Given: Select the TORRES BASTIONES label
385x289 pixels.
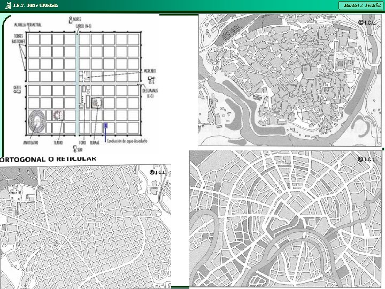Looking at the screenshot, I should (18, 39).
